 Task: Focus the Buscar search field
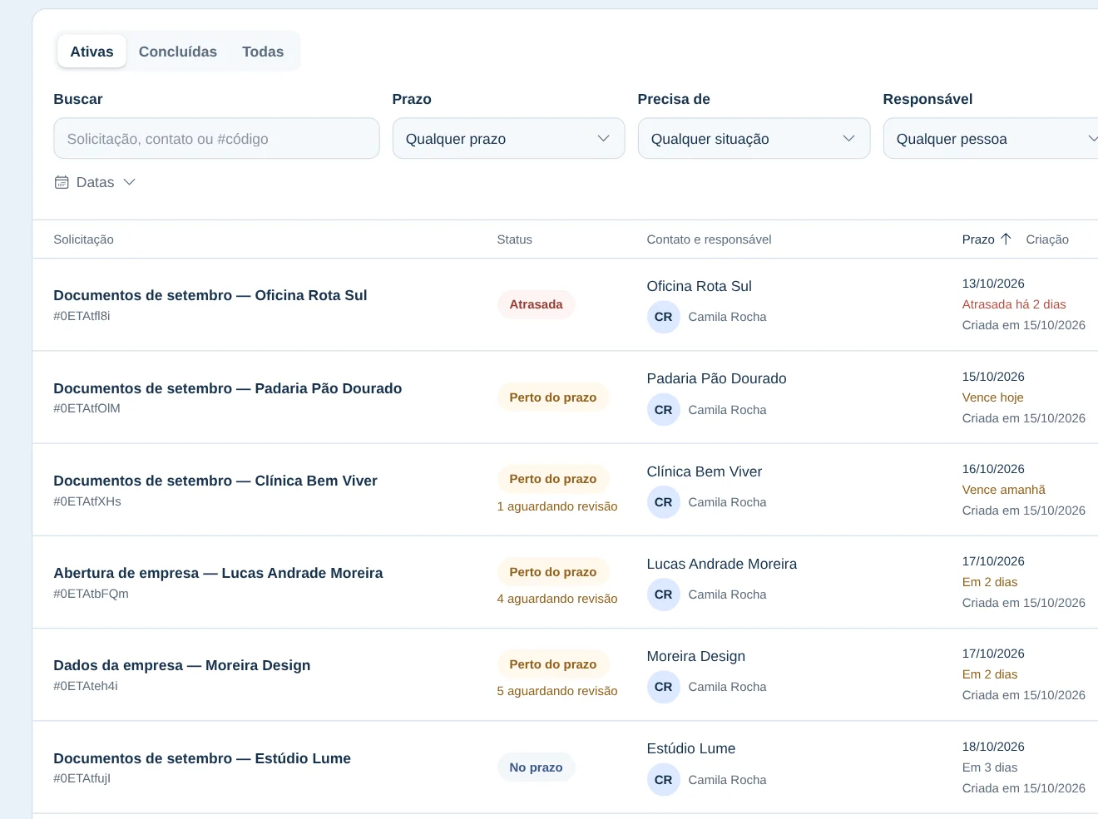pyautogui.click(x=216, y=138)
